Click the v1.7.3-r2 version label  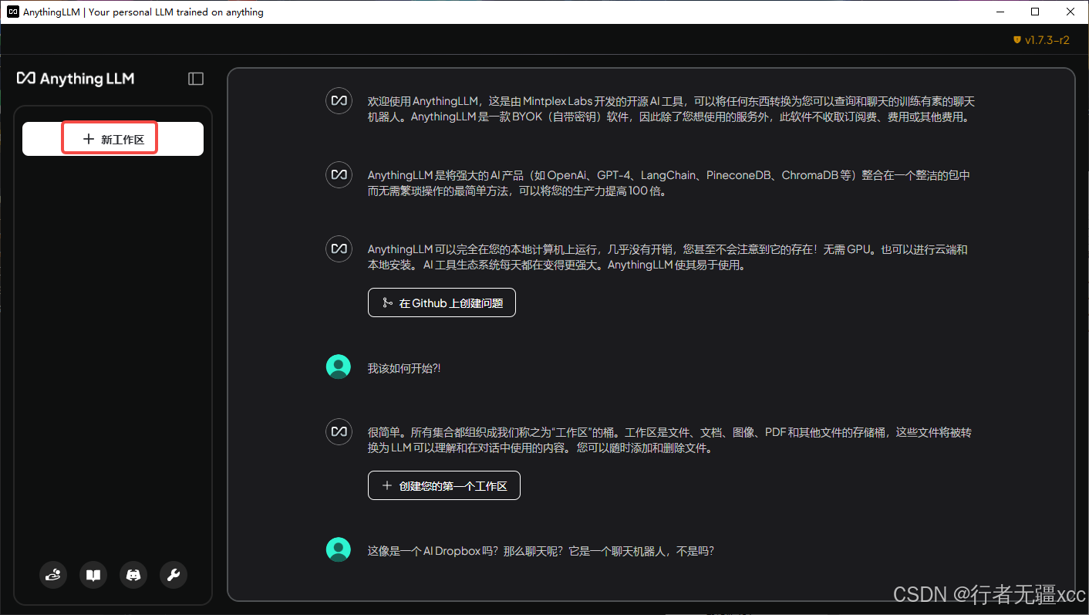point(1047,40)
